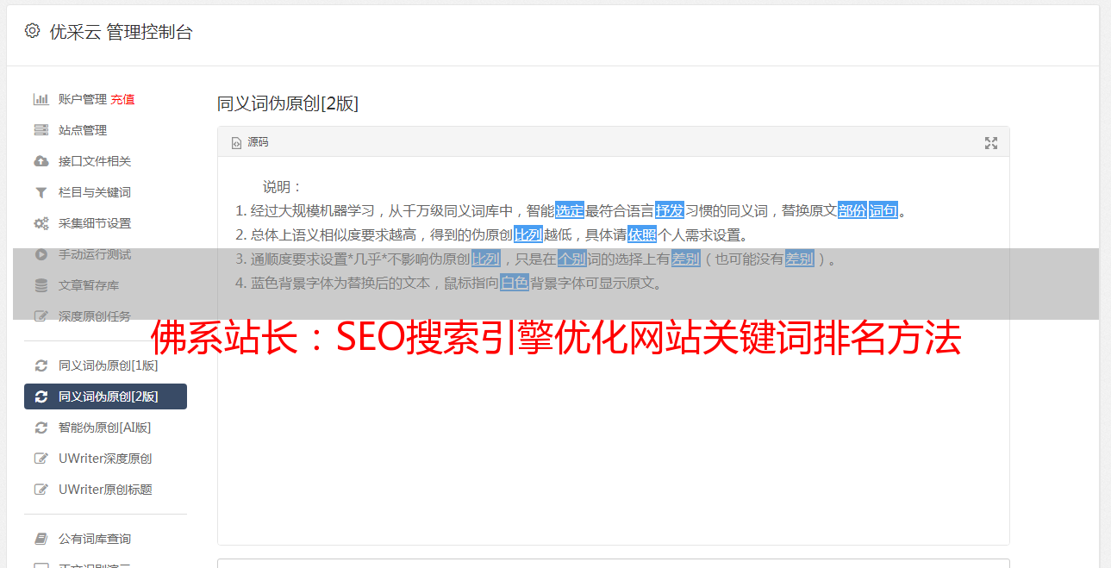Open the 同义词伪原创[2版] menu item
Viewport: 1111px width, 568px height.
[105, 396]
